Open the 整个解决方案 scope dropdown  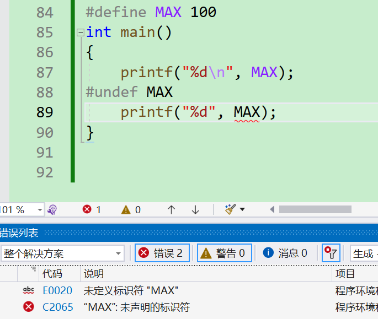(63, 253)
